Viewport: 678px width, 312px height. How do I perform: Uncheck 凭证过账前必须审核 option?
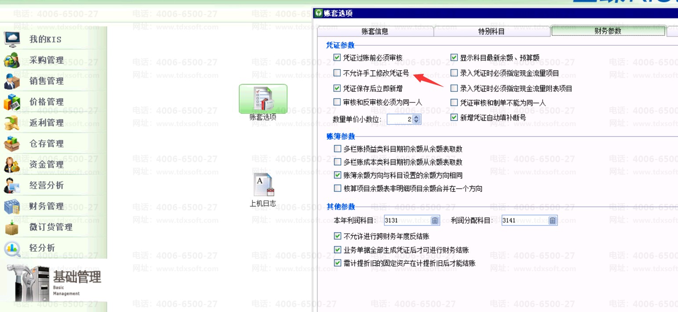click(337, 58)
